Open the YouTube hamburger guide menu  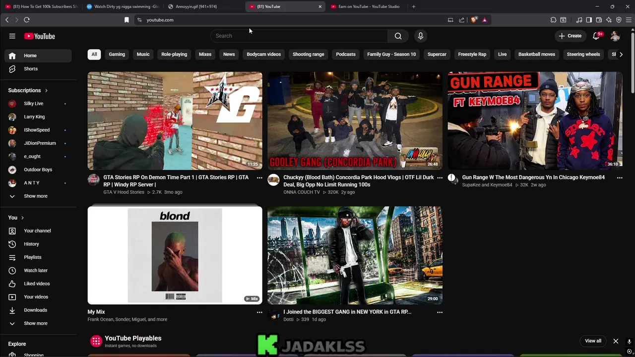pos(12,36)
